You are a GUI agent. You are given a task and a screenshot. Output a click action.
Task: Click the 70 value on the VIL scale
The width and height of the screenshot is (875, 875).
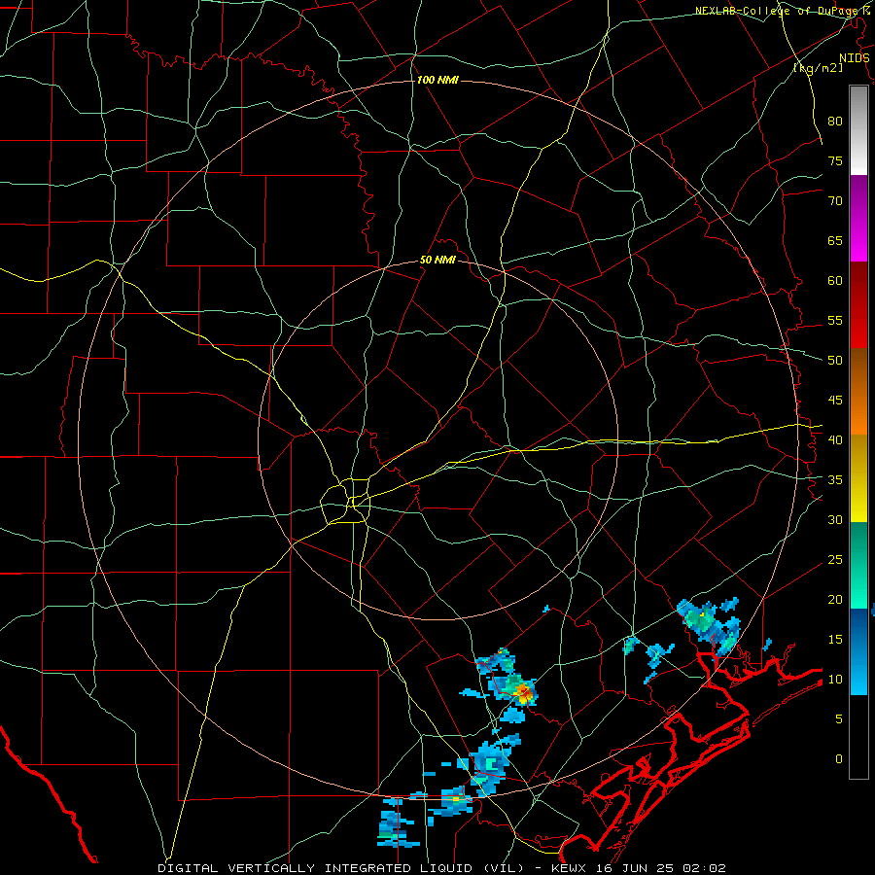[835, 201]
